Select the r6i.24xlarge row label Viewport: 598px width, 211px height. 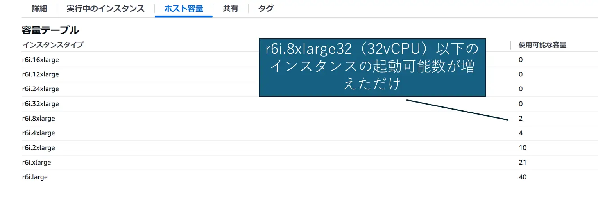click(41, 89)
